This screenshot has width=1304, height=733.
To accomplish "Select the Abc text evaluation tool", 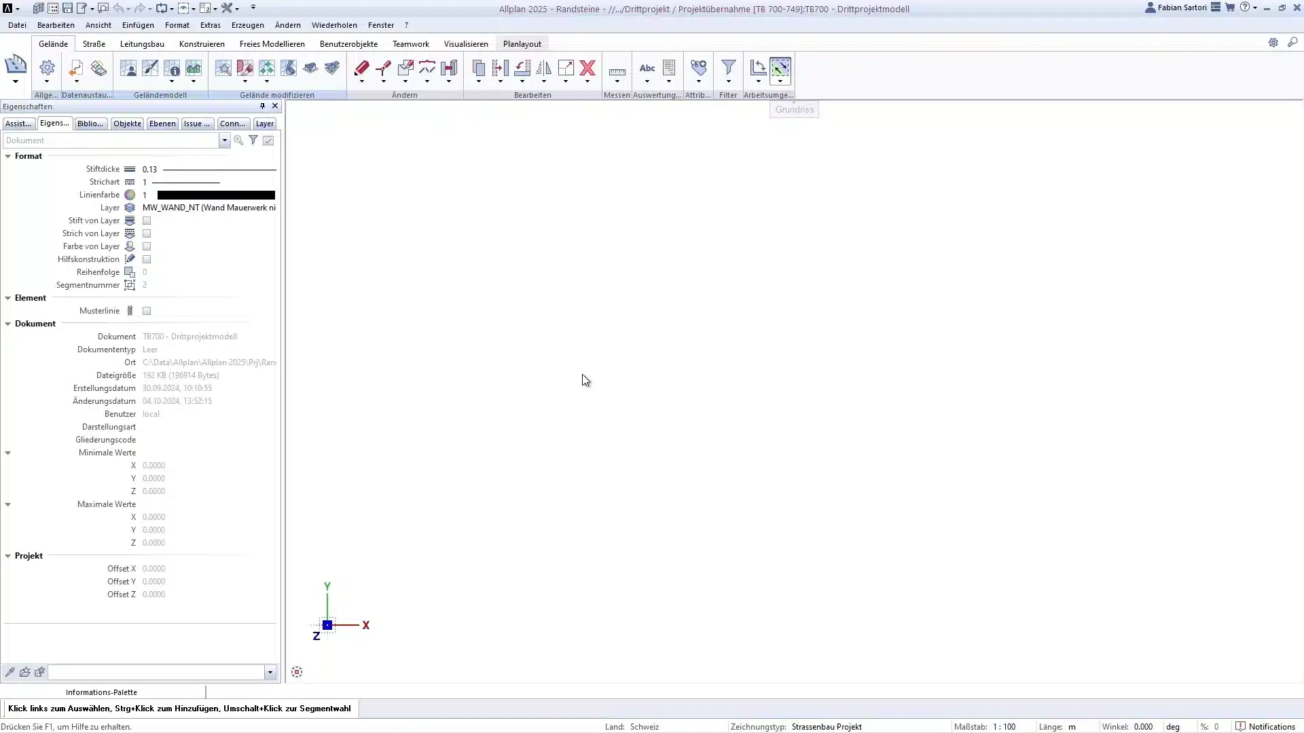I will point(647,68).
